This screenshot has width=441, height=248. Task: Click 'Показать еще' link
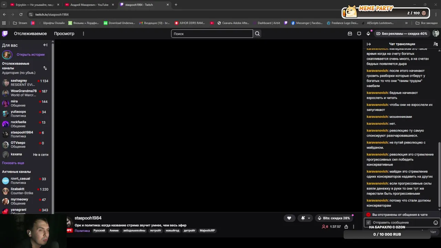tap(13, 163)
